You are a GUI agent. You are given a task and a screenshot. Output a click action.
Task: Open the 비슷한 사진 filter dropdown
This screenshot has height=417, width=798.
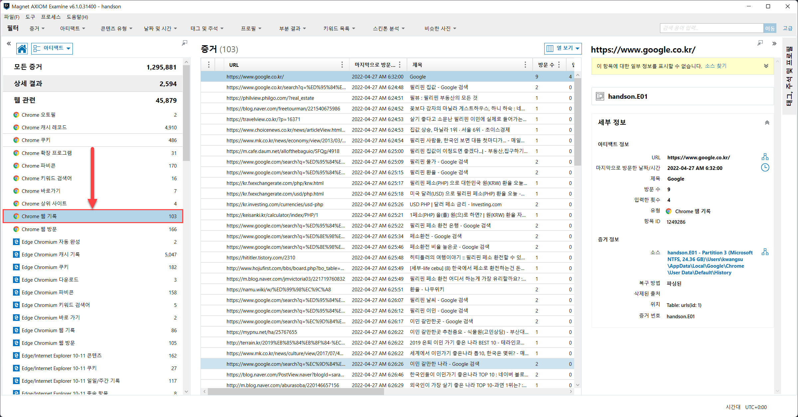(x=440, y=29)
